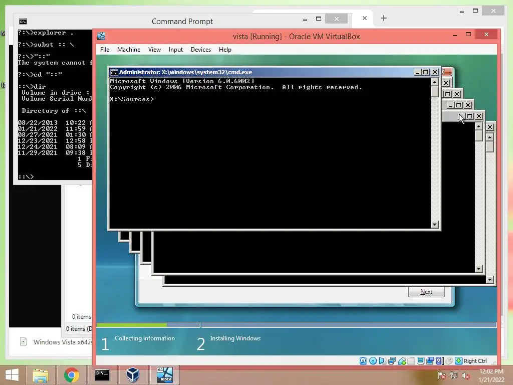Close the Administrator cmd.exe window
Screen dimensions: 513x385
tap(435, 72)
